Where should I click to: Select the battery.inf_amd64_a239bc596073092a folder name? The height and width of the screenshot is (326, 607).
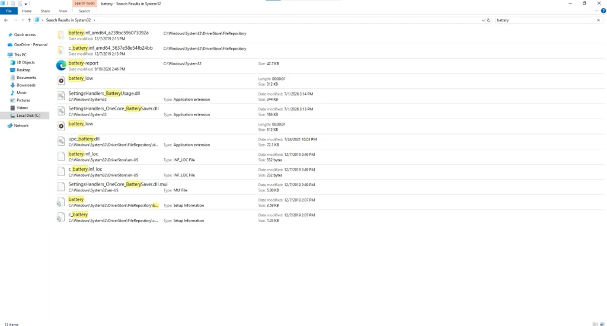[x=108, y=33]
